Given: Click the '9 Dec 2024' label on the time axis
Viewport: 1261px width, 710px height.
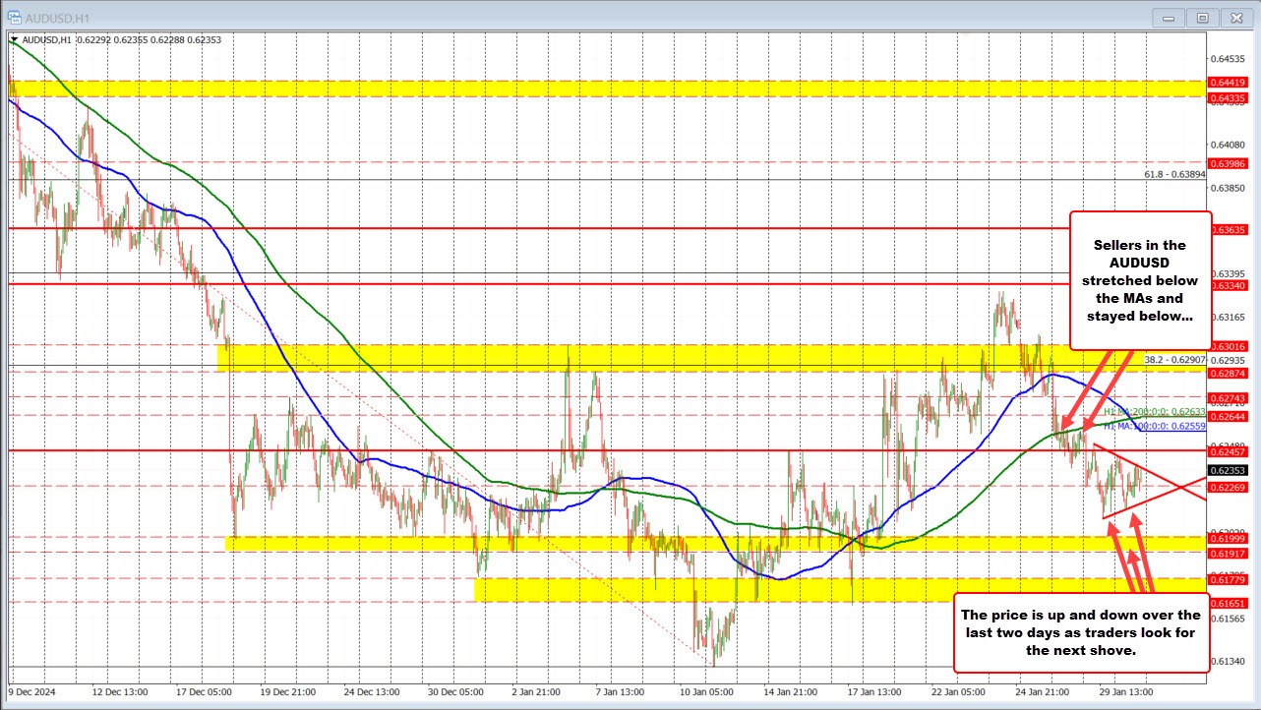Looking at the screenshot, I should point(32,691).
